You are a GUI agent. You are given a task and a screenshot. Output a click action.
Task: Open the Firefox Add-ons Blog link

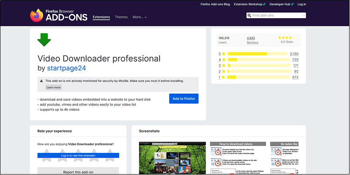[215, 4]
